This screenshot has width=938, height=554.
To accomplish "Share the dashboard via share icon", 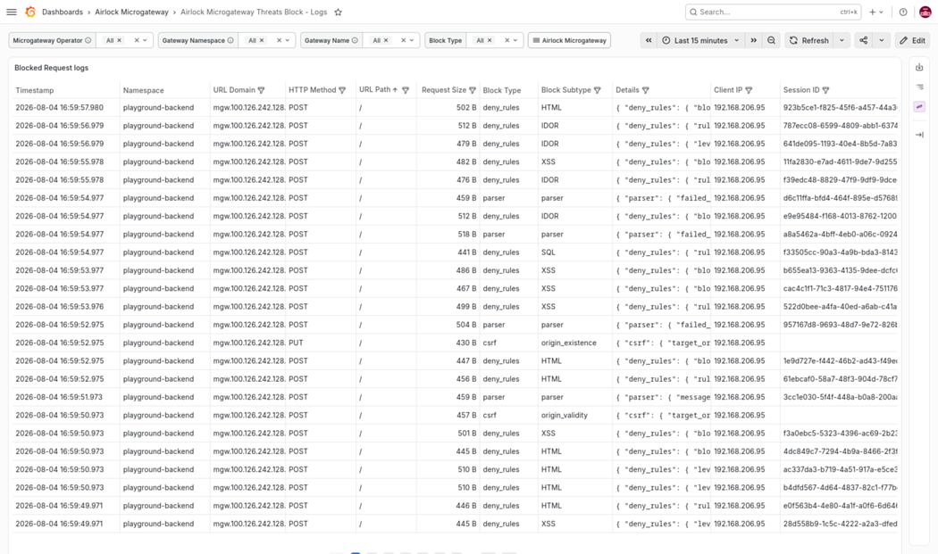I will pyautogui.click(x=863, y=41).
